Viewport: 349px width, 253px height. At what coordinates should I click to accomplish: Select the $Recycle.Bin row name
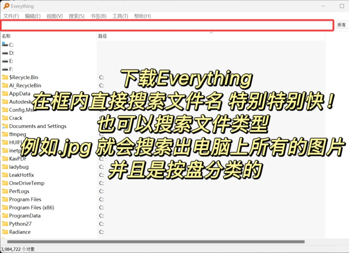24,77
